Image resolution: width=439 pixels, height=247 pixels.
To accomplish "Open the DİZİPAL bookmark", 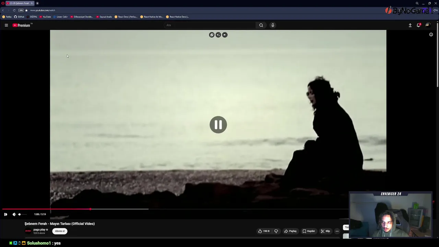I will click(x=32, y=17).
